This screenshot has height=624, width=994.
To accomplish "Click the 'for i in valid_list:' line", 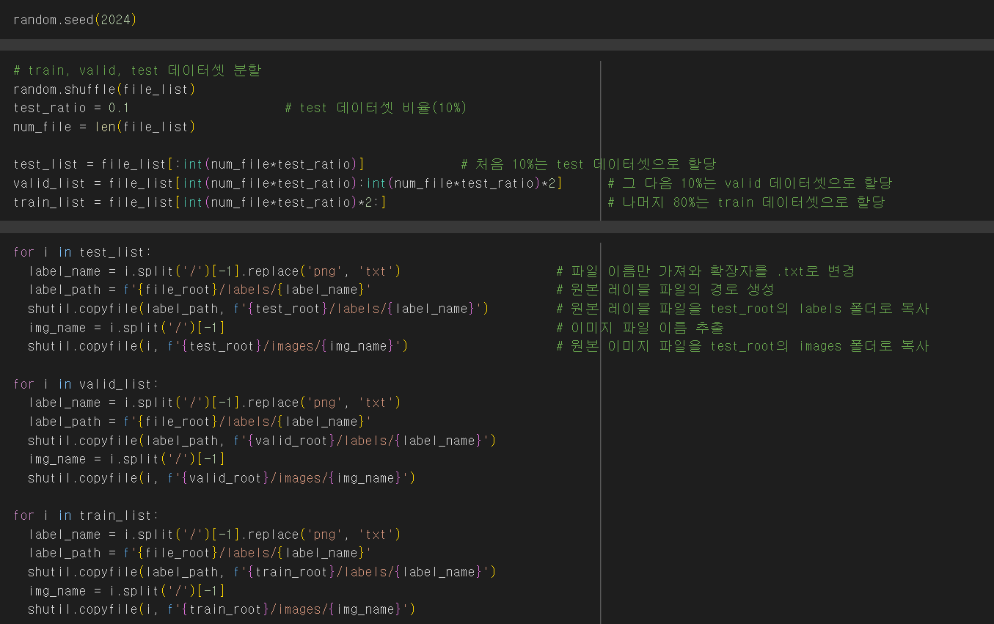I will tap(86, 384).
